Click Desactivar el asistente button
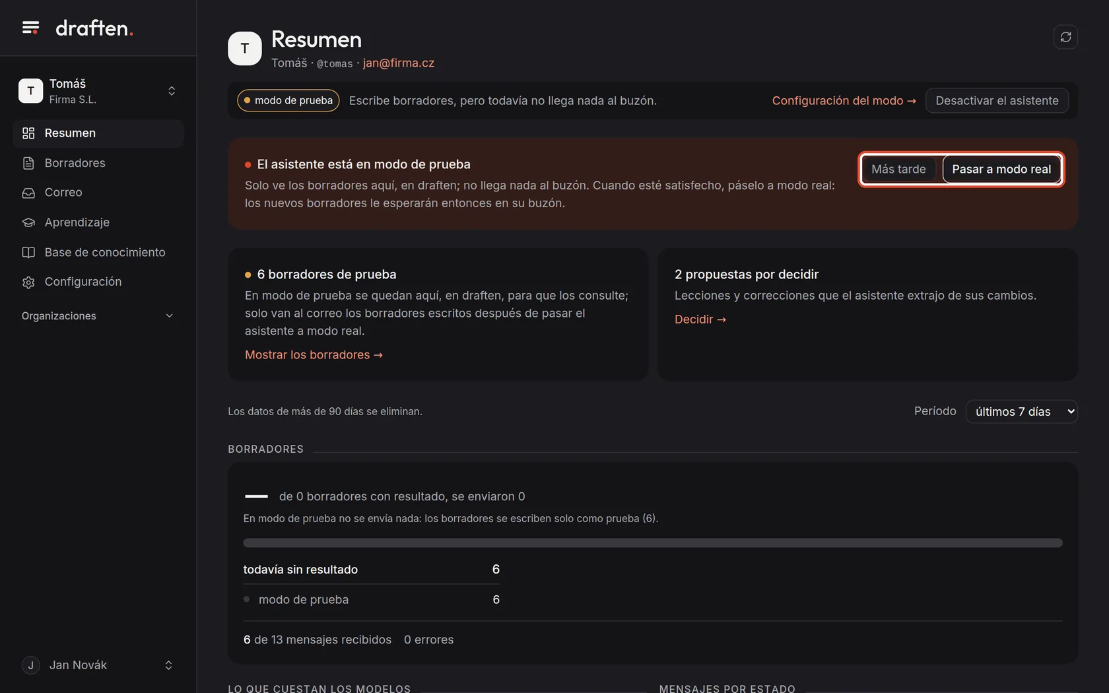The width and height of the screenshot is (1109, 693). tap(997, 101)
